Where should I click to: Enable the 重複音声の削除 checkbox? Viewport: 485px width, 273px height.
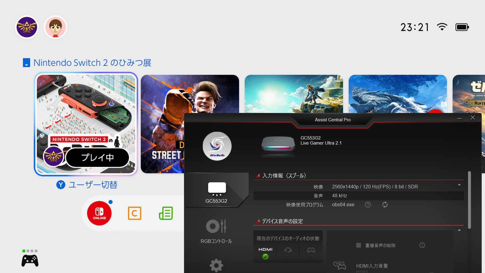(358, 245)
